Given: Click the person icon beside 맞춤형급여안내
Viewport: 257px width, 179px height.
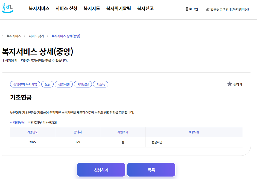Looking at the screenshot, I should click(207, 9).
